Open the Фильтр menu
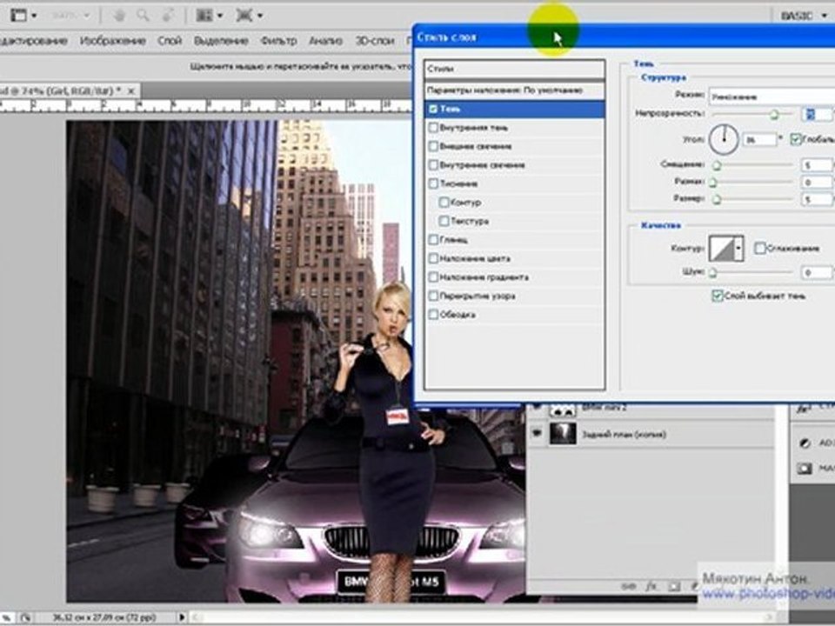 click(x=278, y=41)
